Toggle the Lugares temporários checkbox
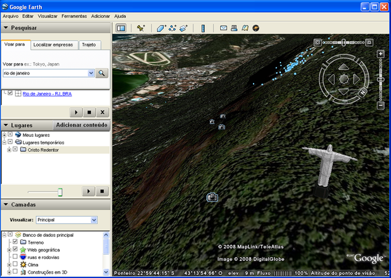This screenshot has width=391, height=278. click(10, 141)
